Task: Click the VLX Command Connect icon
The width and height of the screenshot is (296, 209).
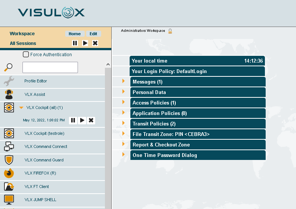Action: pos(9,146)
